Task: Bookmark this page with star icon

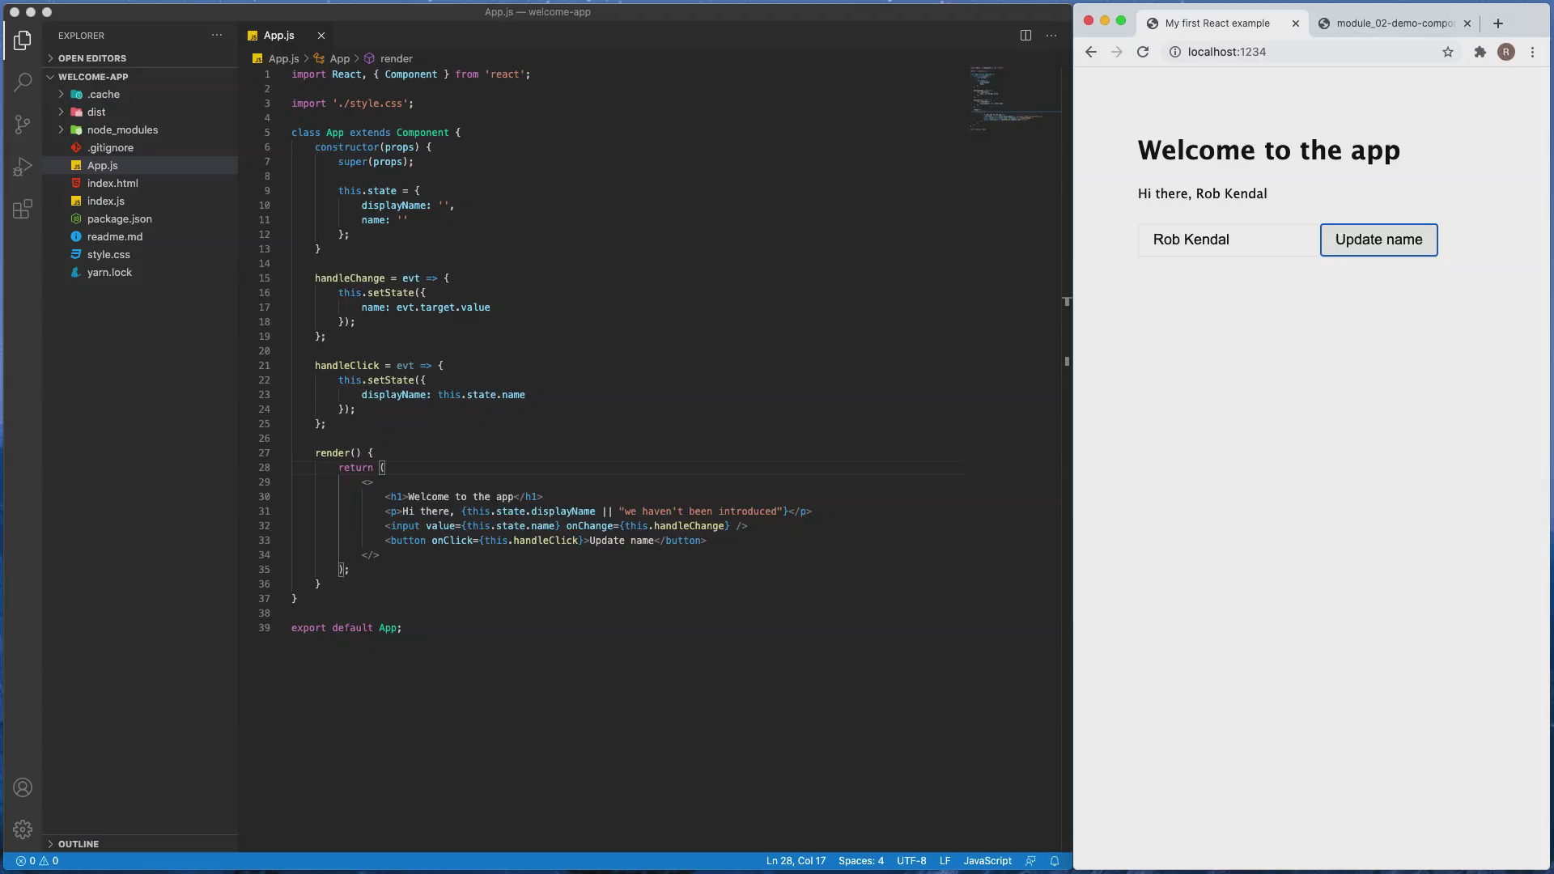Action: [1448, 52]
